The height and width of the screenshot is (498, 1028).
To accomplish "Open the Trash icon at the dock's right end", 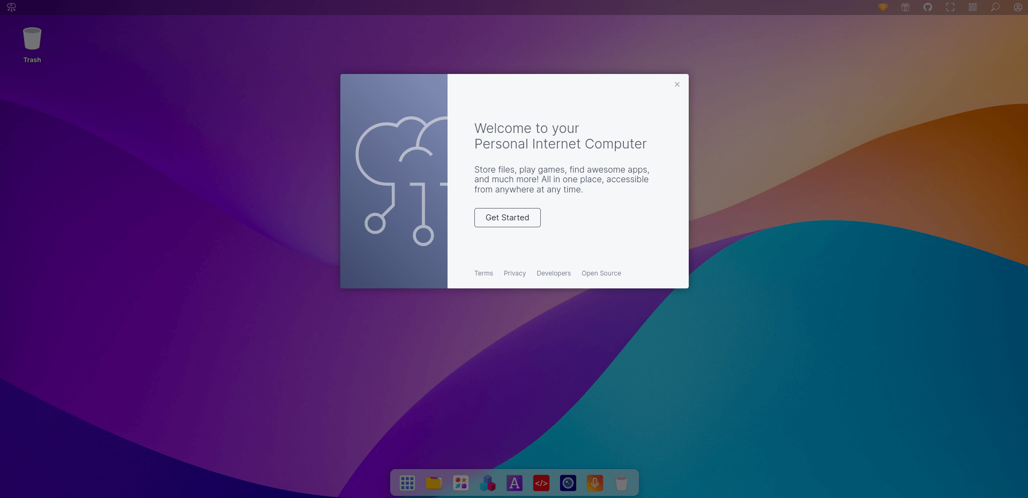I will pyautogui.click(x=621, y=482).
